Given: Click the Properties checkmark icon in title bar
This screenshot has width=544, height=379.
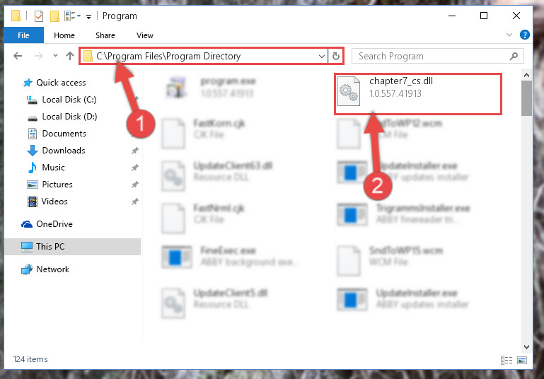Looking at the screenshot, I should pyautogui.click(x=39, y=16).
